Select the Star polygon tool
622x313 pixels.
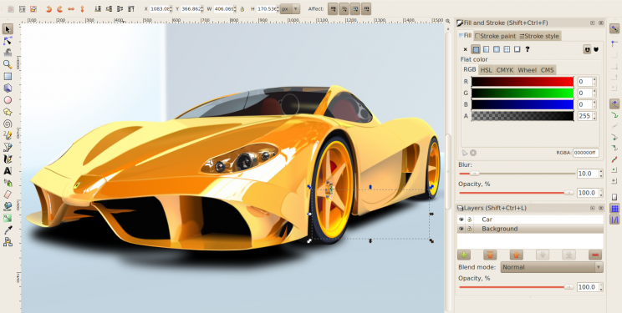point(8,112)
